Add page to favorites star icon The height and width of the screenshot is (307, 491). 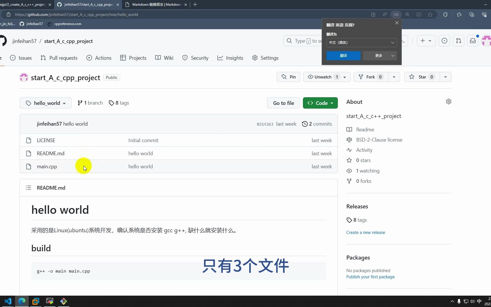430,14
